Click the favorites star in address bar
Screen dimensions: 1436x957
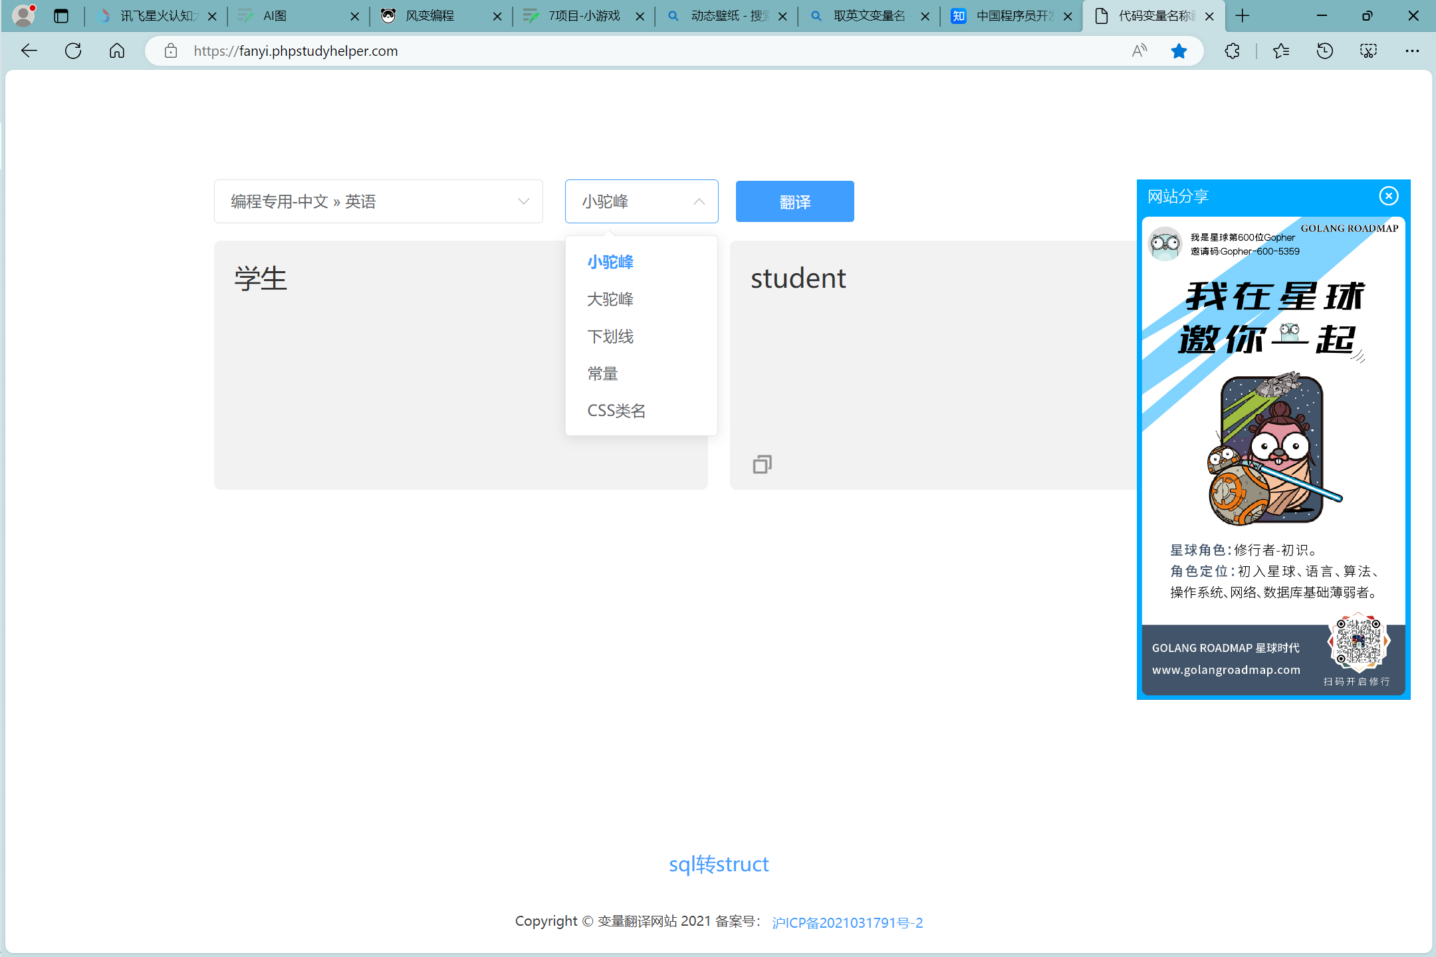1179,51
